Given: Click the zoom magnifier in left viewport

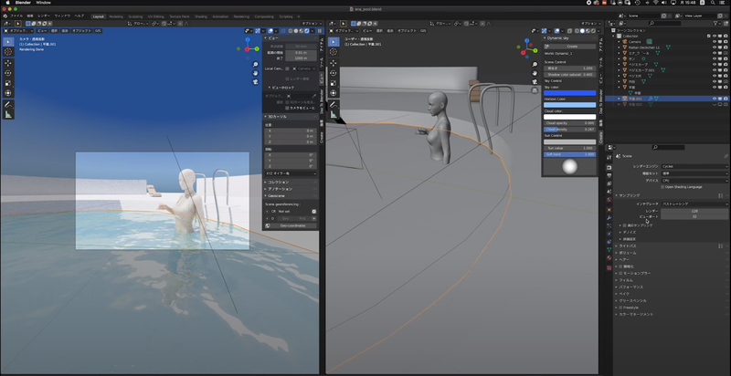Looking at the screenshot, I should click(x=256, y=65).
